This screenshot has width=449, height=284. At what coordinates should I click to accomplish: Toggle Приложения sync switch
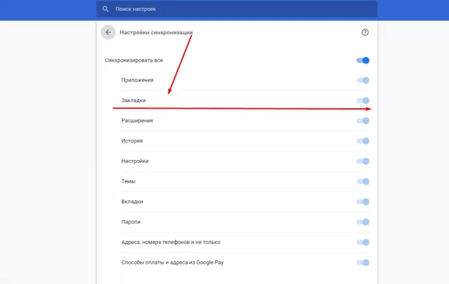(363, 80)
